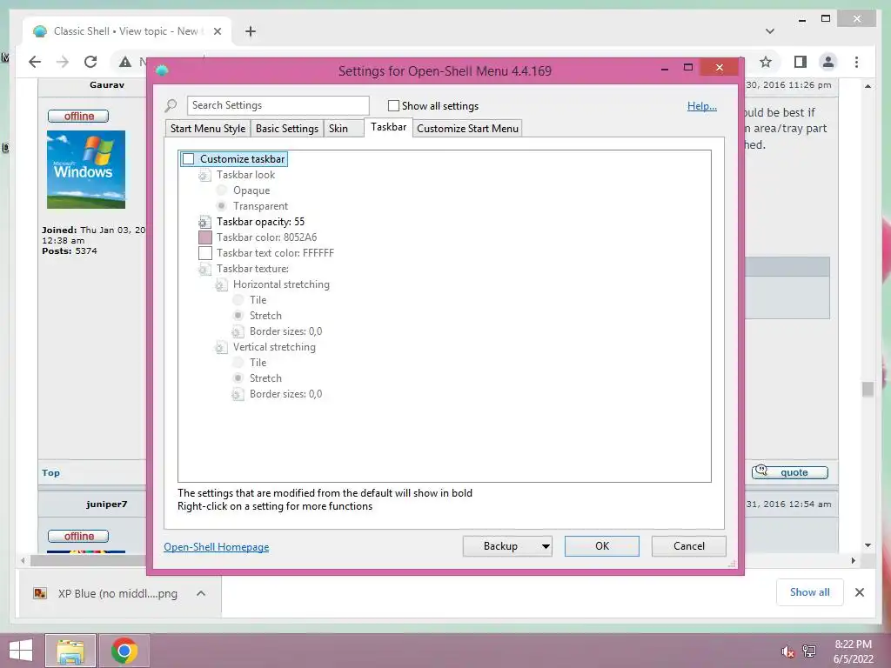Click icon beside first Border sizes under Horizontal

click(238, 331)
